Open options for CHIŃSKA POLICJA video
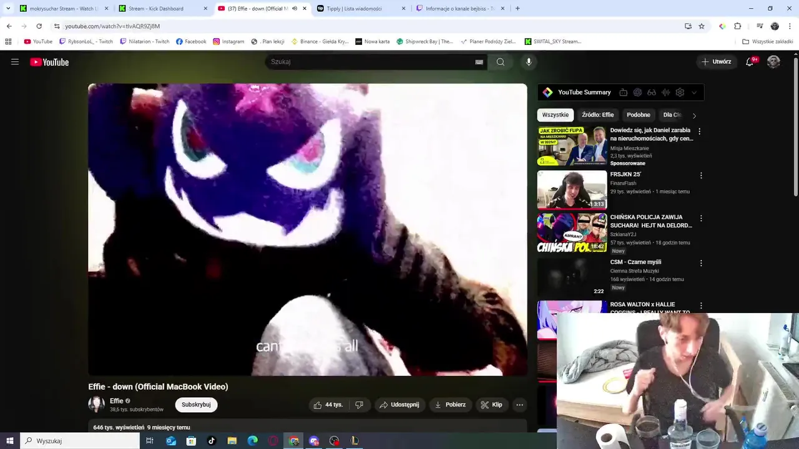The height and width of the screenshot is (449, 799). (701, 218)
